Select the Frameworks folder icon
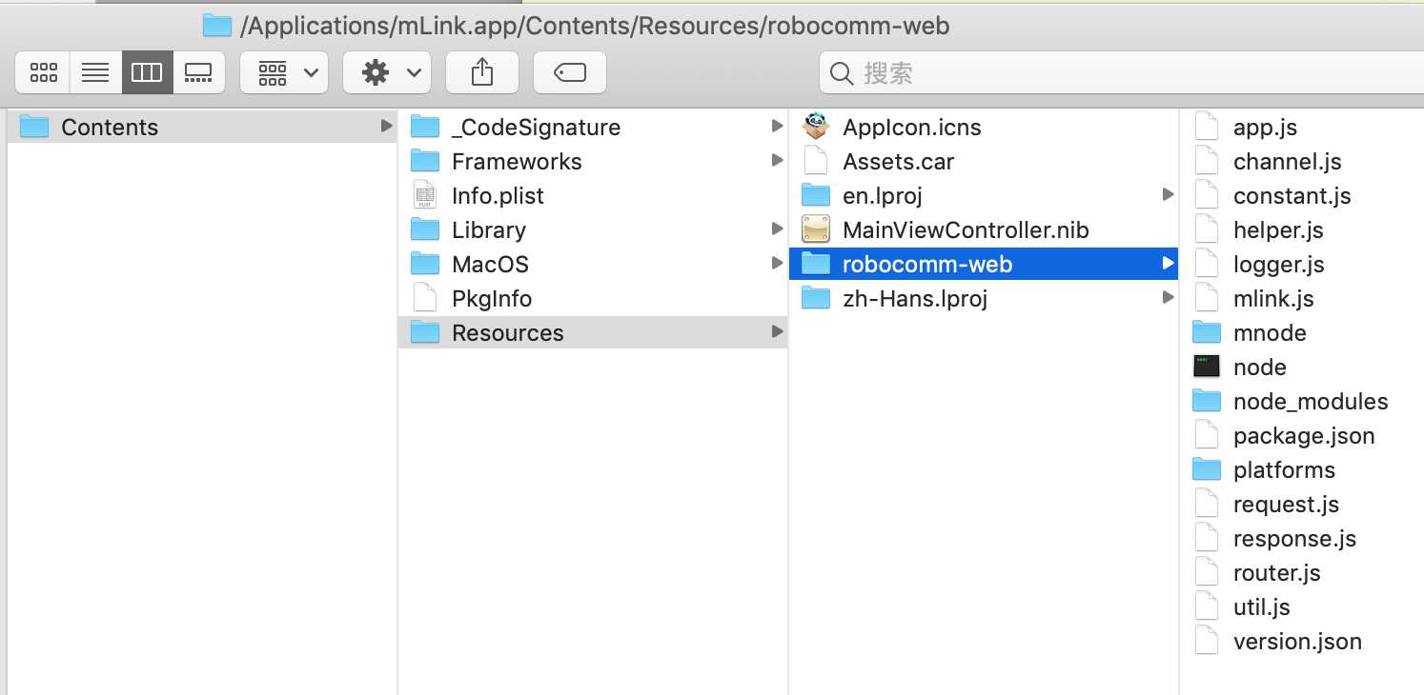 (425, 161)
